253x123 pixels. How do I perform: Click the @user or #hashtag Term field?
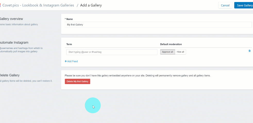(x=112, y=52)
